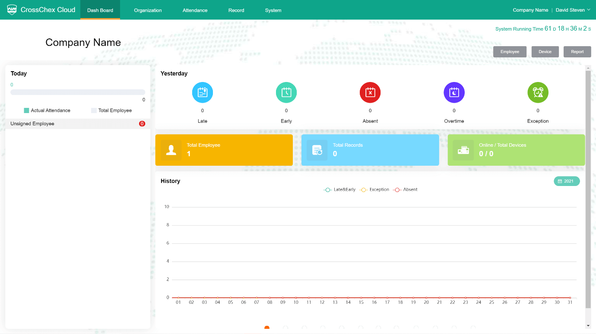Open the Organization menu

[x=148, y=10]
